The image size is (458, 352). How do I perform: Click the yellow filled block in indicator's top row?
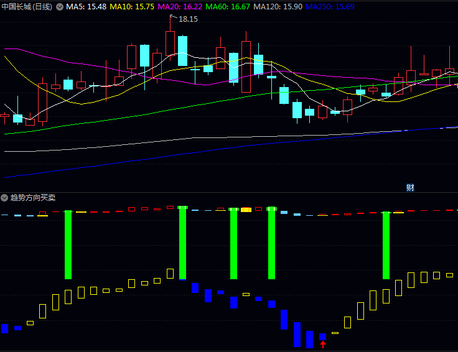pos(246,210)
